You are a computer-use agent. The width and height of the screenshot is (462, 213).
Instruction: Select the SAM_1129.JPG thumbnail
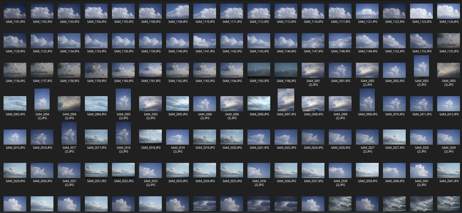click(x=15, y=41)
